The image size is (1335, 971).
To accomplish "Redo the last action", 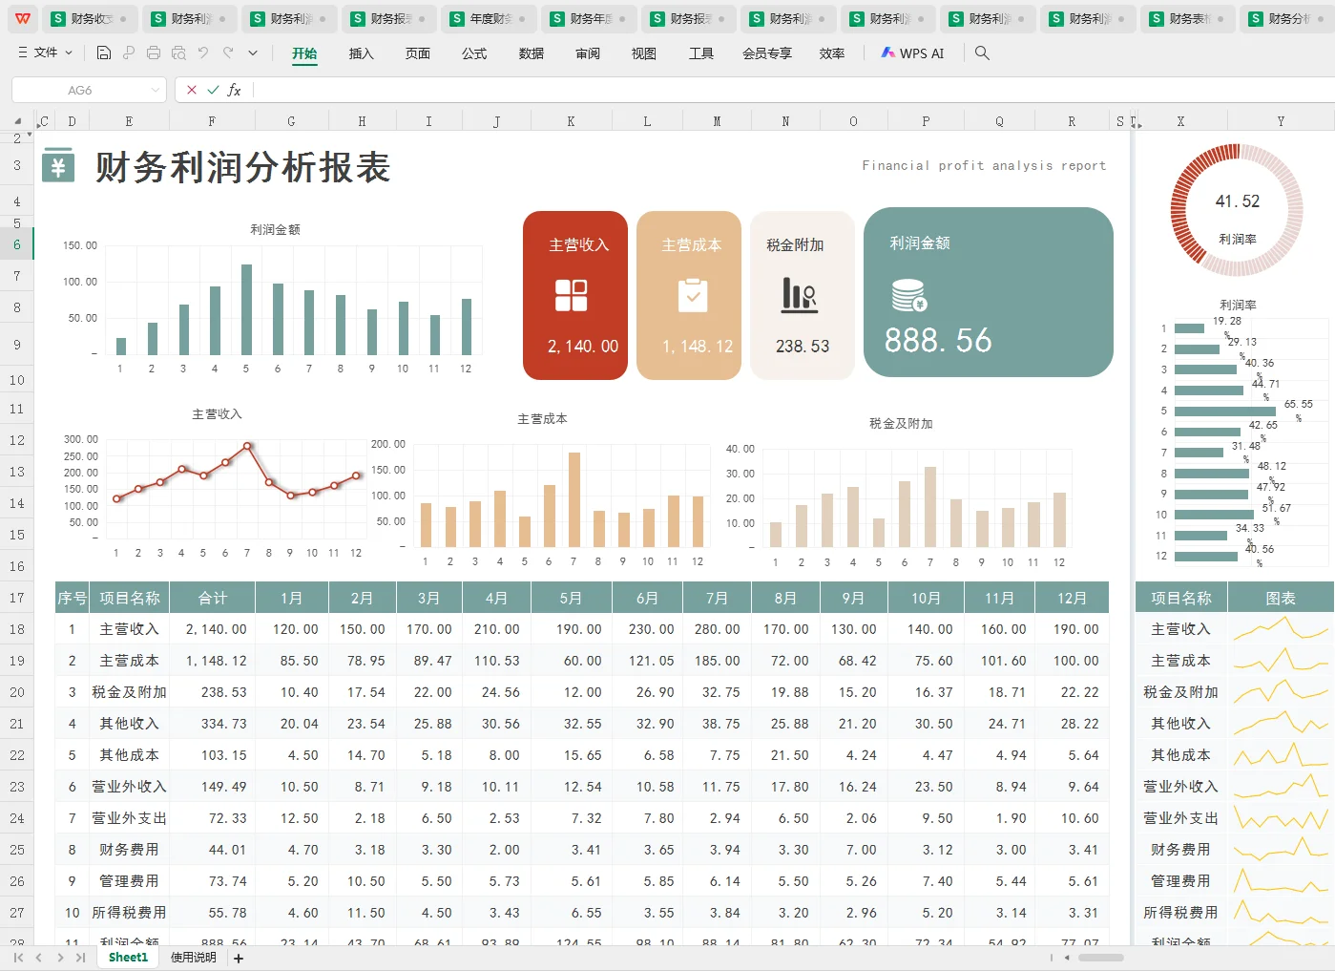I will click(x=227, y=53).
